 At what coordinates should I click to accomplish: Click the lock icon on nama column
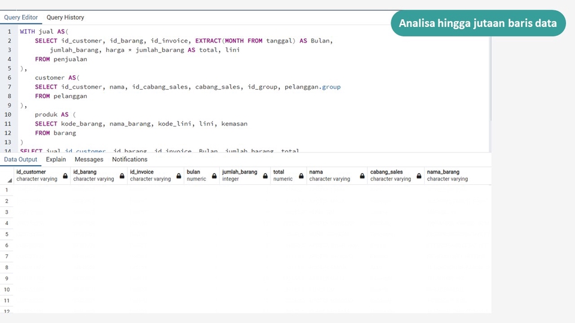point(362,176)
